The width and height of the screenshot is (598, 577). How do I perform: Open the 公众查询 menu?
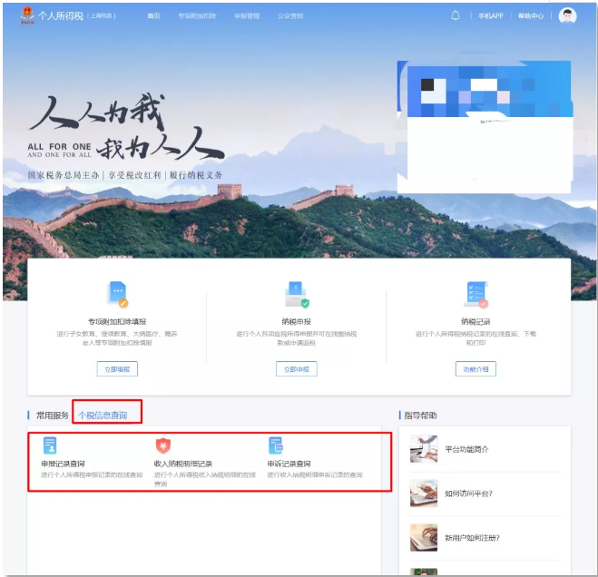point(290,16)
